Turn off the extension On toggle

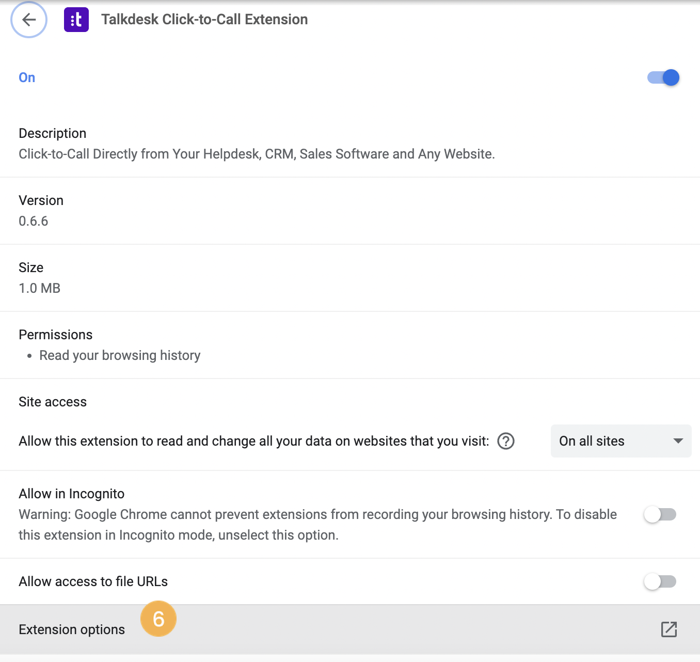(663, 77)
